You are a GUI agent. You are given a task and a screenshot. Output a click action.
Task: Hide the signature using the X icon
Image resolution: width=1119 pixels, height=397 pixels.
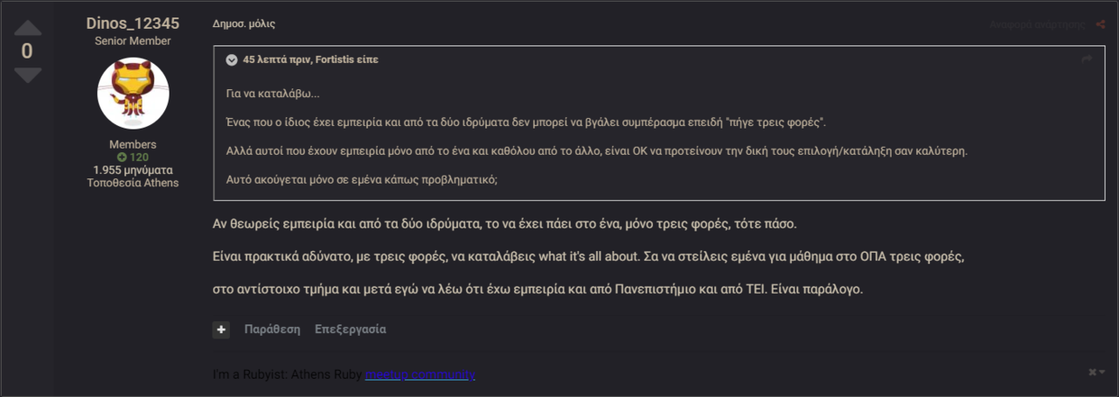pos(1092,373)
